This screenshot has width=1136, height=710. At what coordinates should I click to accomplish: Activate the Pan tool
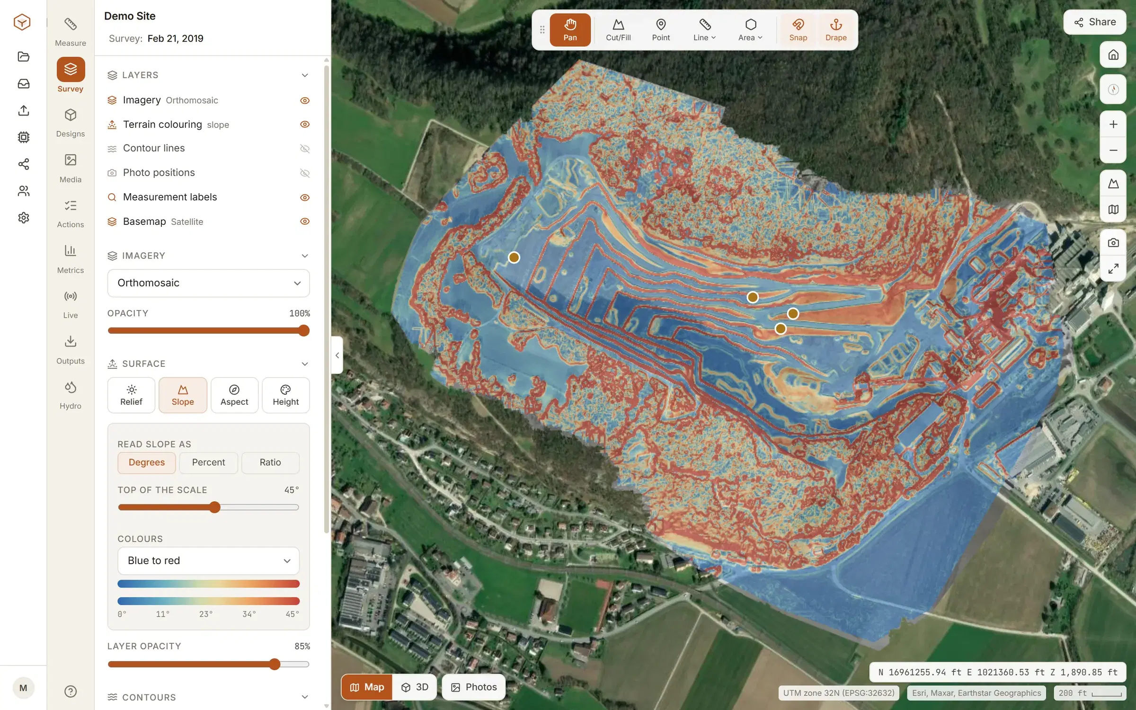pos(570,30)
